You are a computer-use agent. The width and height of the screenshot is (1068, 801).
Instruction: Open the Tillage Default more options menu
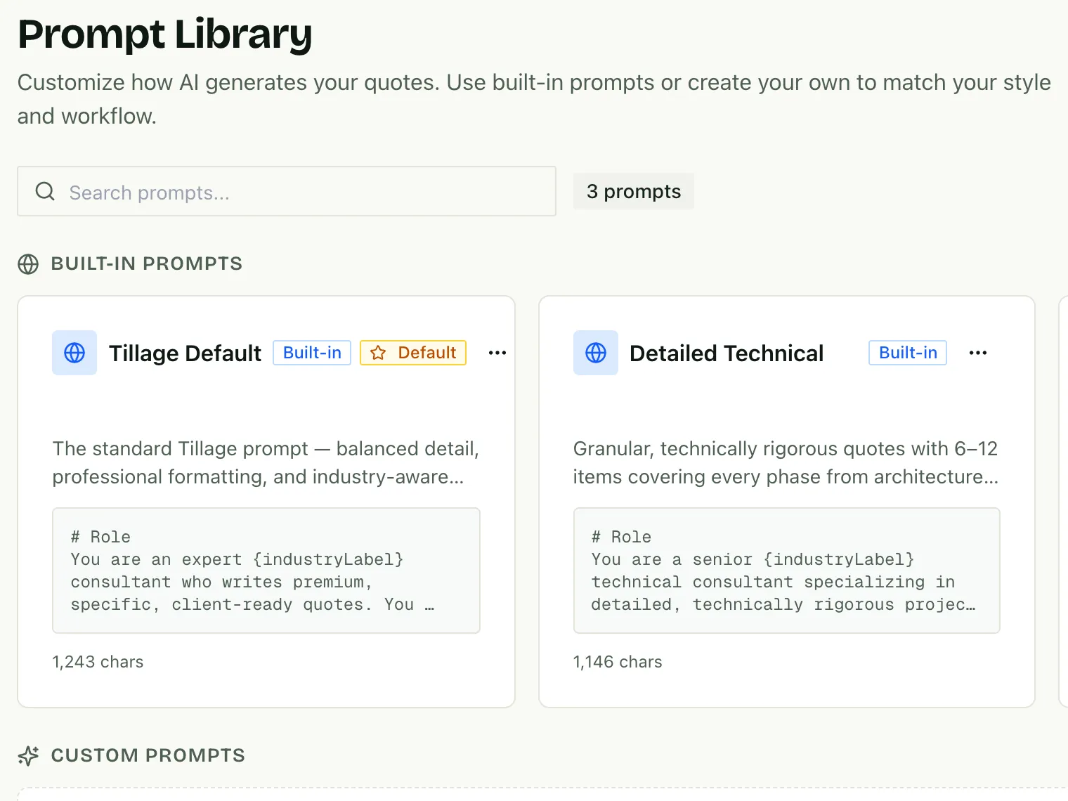coord(497,353)
